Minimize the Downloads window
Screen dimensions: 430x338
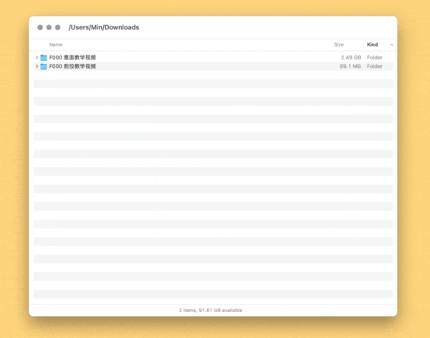pos(49,27)
